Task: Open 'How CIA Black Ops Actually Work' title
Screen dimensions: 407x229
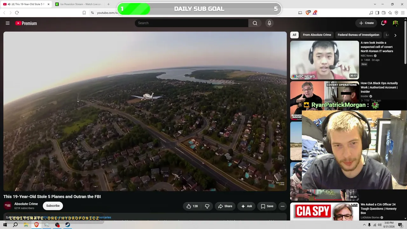Action: [379, 87]
